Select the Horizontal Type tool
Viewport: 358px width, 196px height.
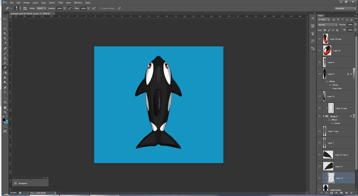tap(5, 92)
